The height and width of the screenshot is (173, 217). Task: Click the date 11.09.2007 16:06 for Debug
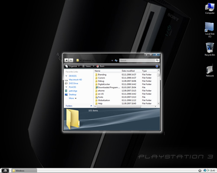pos(129,81)
